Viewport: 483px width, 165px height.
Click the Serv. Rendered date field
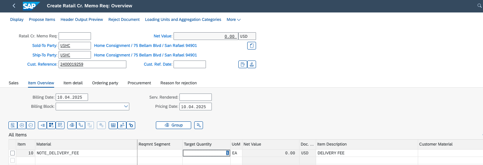pyautogui.click(x=195, y=97)
